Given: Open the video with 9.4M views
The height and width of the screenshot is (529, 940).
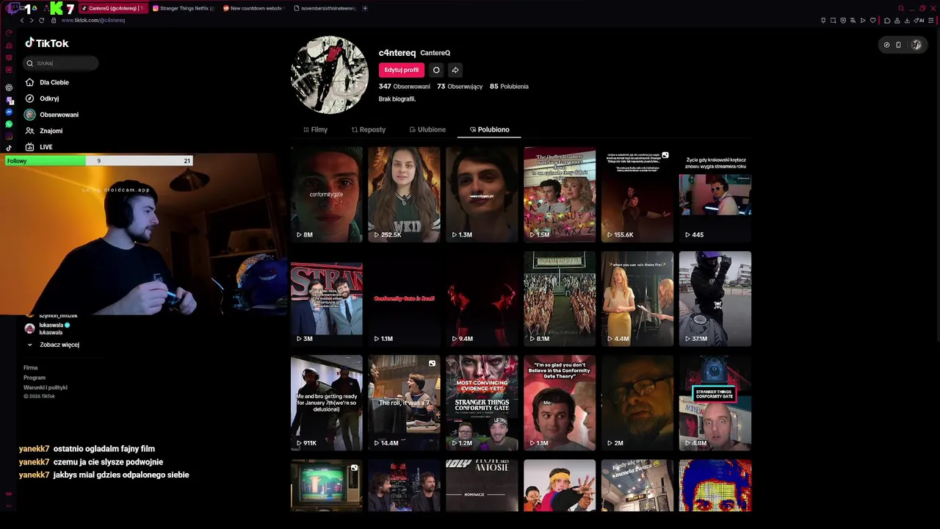Looking at the screenshot, I should [482, 299].
